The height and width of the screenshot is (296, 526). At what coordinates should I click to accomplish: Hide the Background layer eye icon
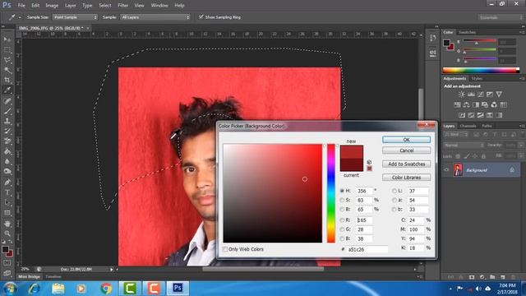(x=446, y=170)
